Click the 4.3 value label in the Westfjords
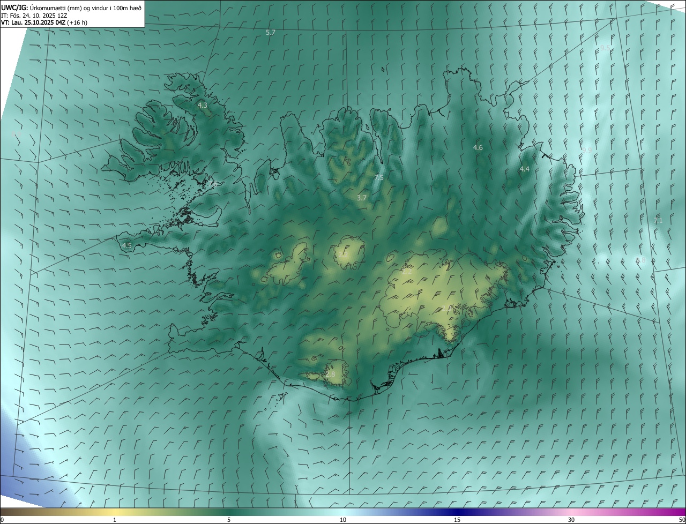The width and height of the screenshot is (686, 524). (x=202, y=106)
